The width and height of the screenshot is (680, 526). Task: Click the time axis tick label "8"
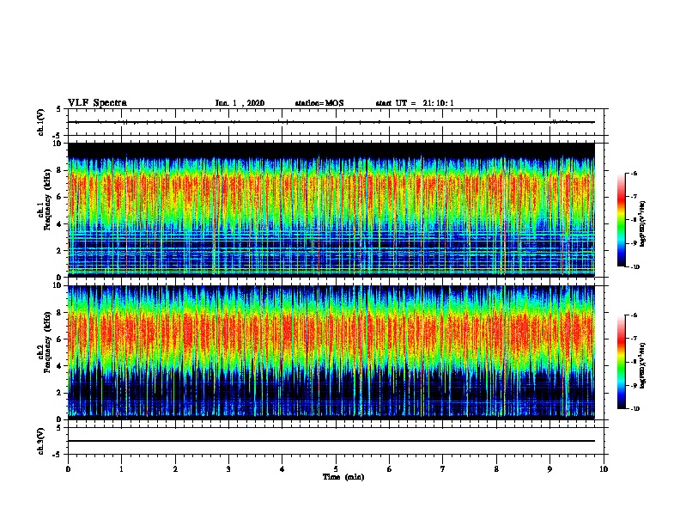496,469
